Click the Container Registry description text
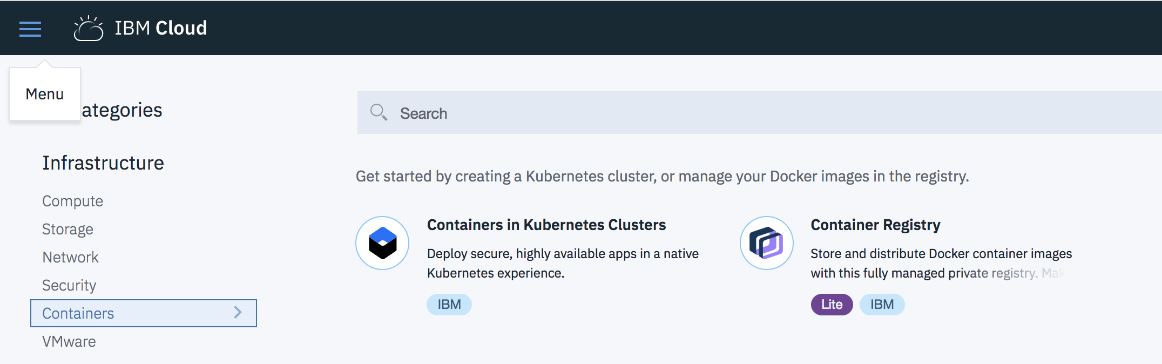Screen dimensions: 1162x364 point(941,264)
